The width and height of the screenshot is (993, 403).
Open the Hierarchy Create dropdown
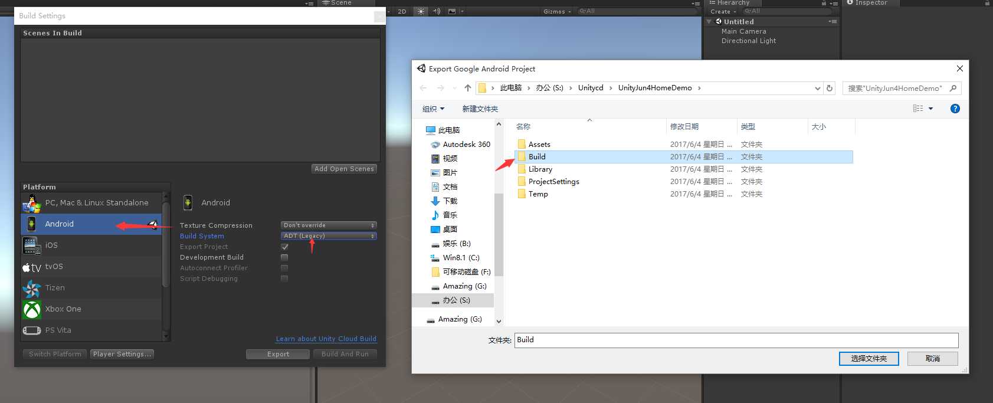pyautogui.click(x=723, y=11)
